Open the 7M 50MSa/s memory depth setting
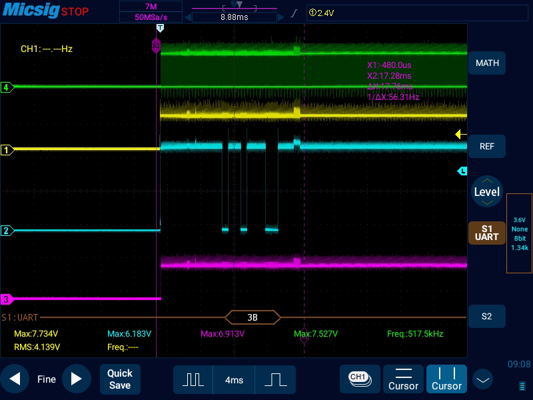The height and width of the screenshot is (400, 533). (x=151, y=12)
